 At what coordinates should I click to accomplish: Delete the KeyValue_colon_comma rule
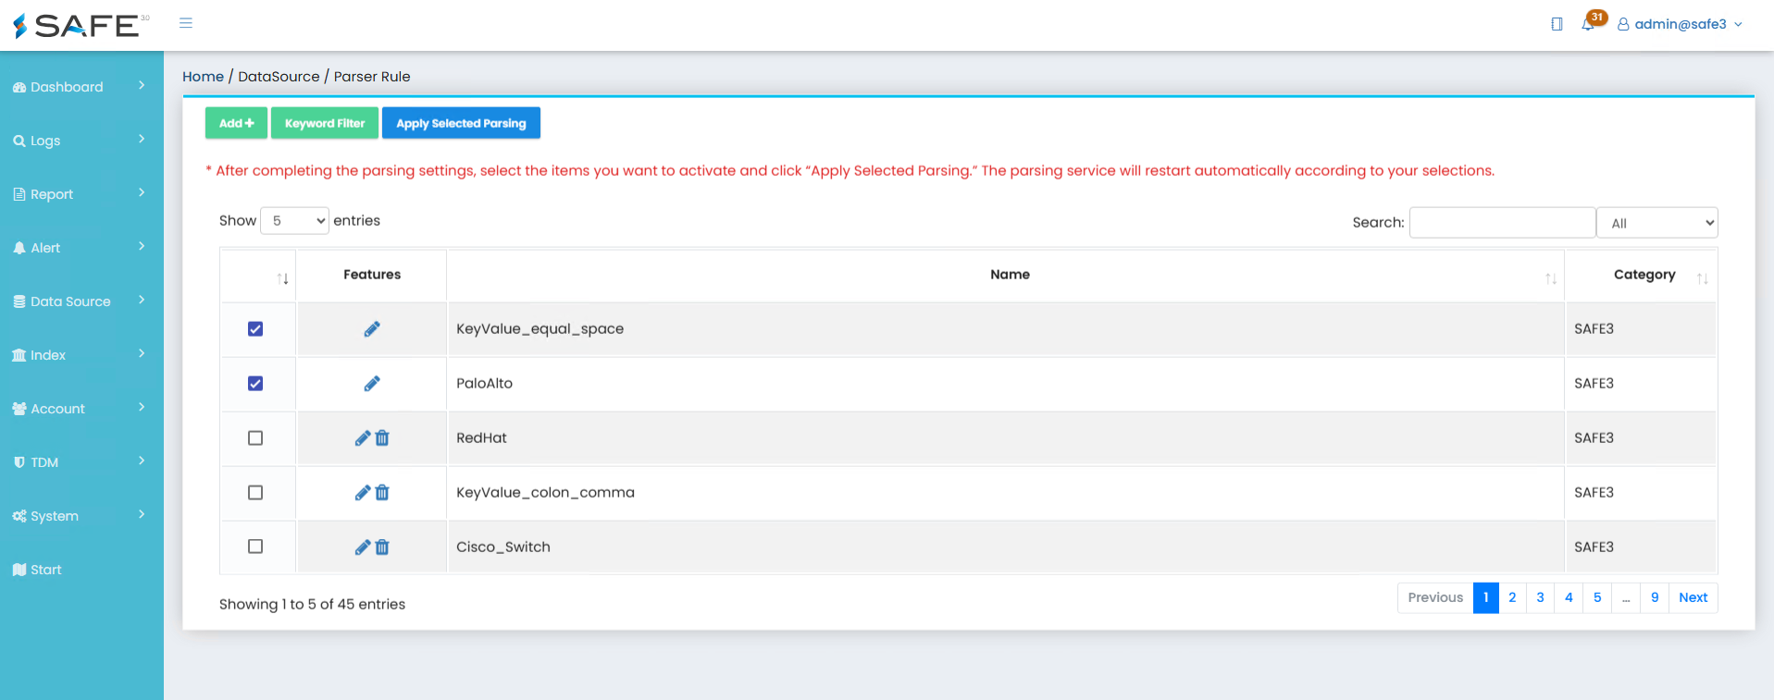(382, 493)
